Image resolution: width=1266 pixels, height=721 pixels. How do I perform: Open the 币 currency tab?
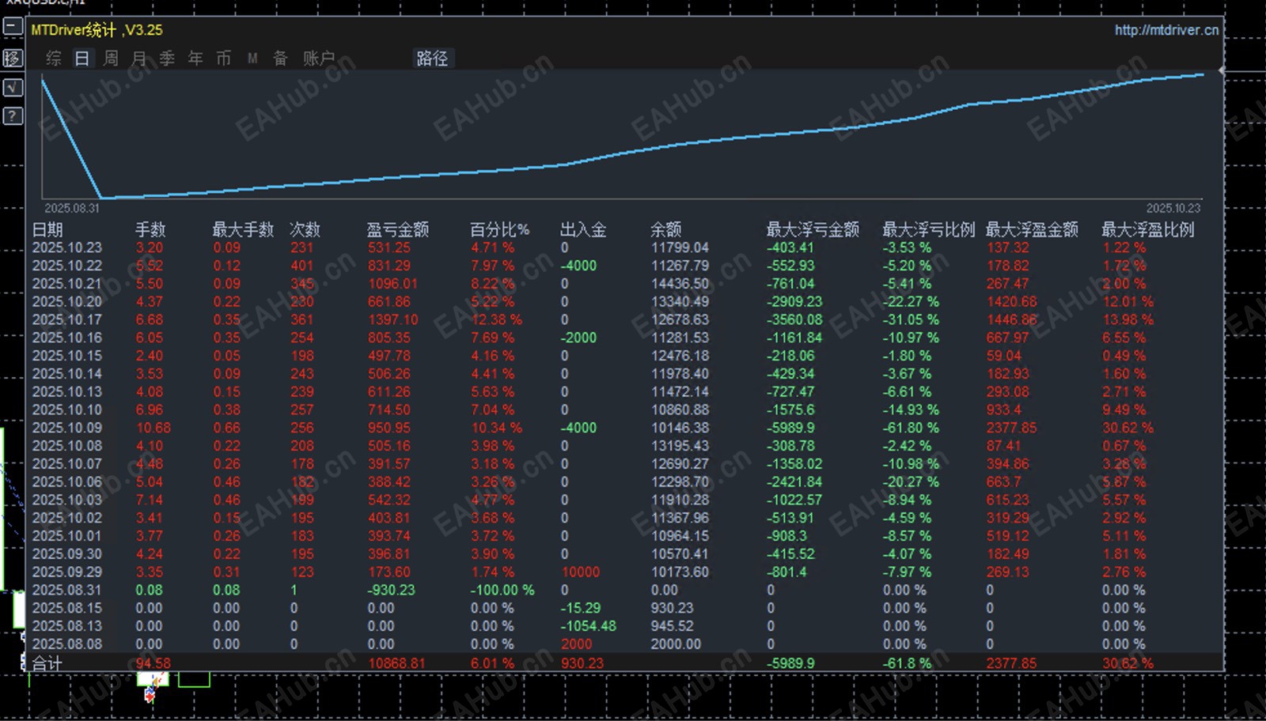coord(222,58)
